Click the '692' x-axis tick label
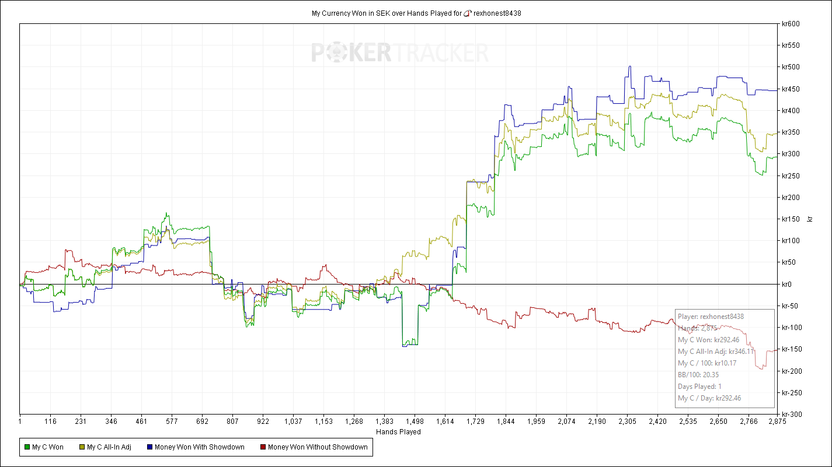Image resolution: width=832 pixels, height=467 pixels. pyautogui.click(x=202, y=421)
